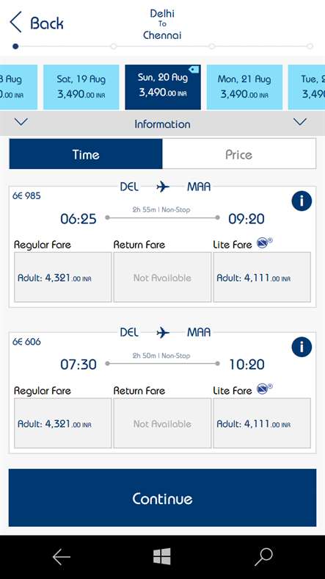Switch to the Price sorting tab
The height and width of the screenshot is (579, 325).
click(238, 154)
